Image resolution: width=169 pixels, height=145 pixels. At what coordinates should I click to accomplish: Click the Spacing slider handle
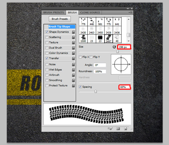pos(96,92)
